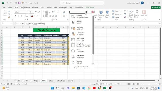Apply font color with the A icon
The width and height of the screenshot is (162, 91).
pos(37,16)
